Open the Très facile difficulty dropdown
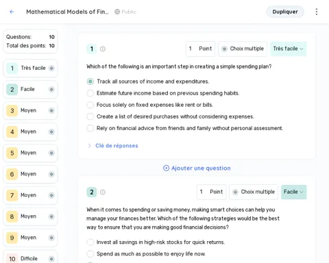This screenshot has height=263, width=329. point(289,49)
